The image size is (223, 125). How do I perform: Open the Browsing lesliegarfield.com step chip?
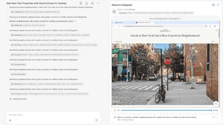coord(49,94)
